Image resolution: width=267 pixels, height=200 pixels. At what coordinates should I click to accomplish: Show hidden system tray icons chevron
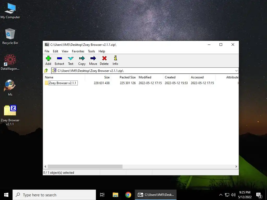coord(221,195)
